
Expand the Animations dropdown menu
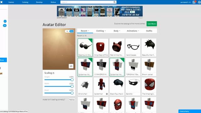click(x=133, y=31)
